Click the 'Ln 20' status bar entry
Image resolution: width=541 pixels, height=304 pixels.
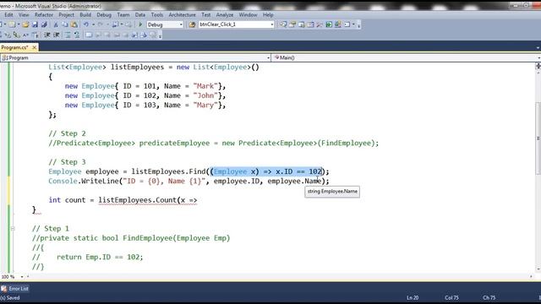click(413, 298)
